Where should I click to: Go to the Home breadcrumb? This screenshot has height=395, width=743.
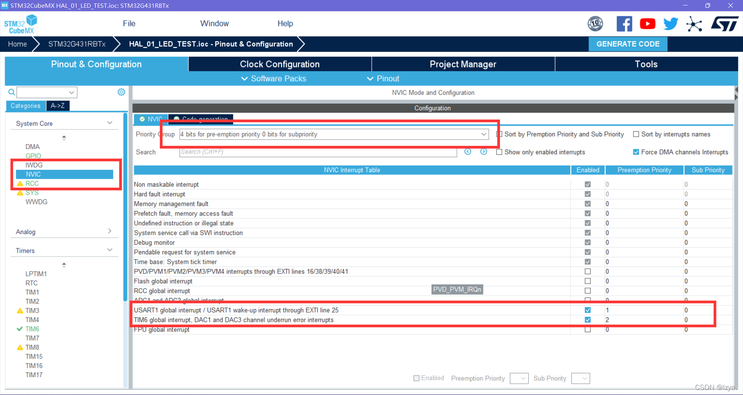(x=17, y=44)
